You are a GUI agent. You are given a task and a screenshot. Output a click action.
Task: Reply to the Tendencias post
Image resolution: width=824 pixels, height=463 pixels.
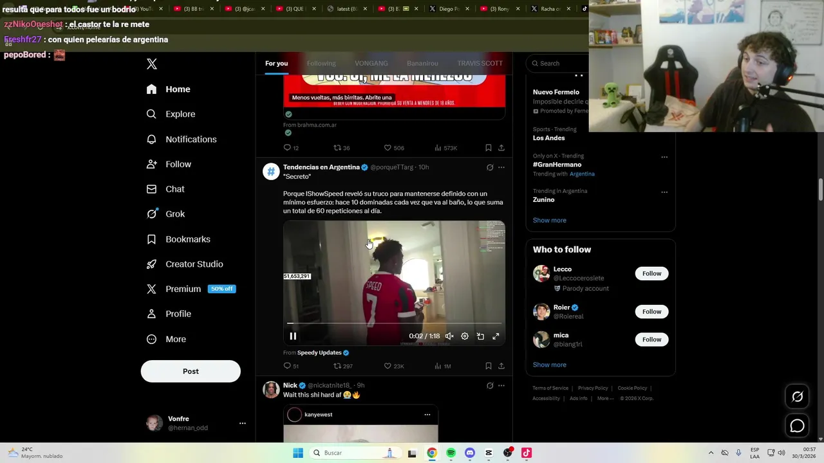click(291, 366)
